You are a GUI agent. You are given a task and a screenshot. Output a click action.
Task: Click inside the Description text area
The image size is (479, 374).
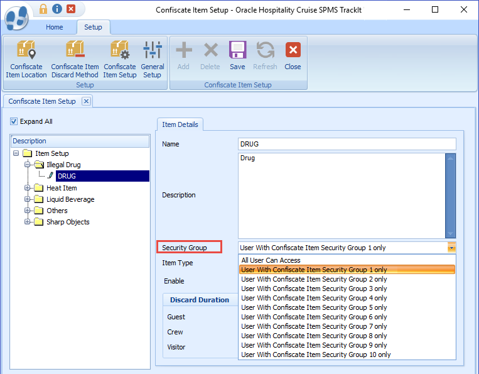(x=342, y=195)
